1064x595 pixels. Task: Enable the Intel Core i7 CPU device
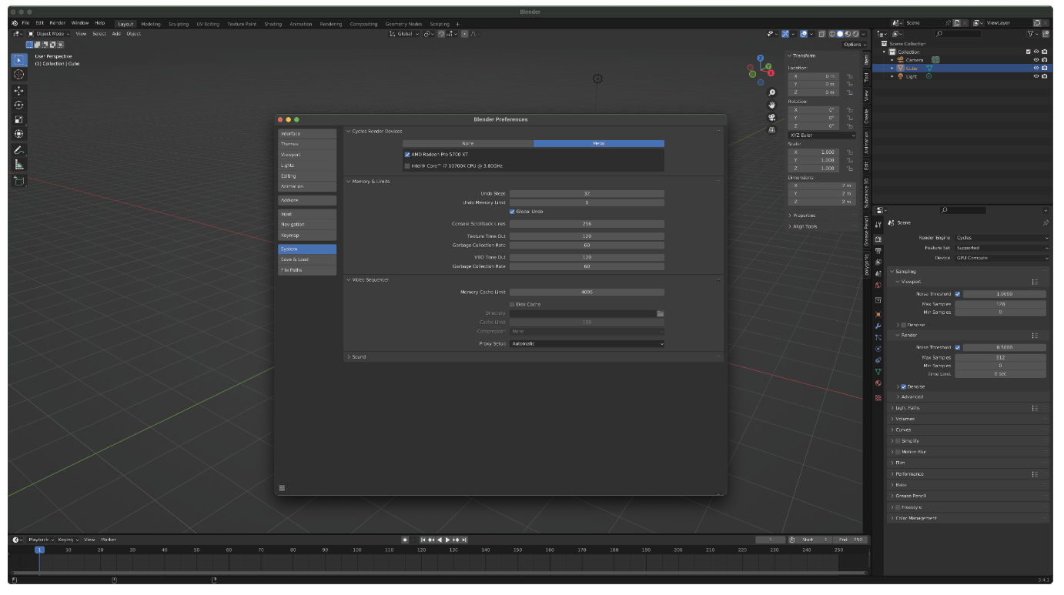click(x=407, y=165)
